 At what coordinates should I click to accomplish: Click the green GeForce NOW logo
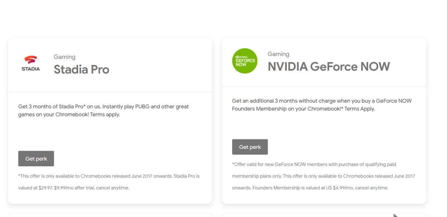click(x=245, y=61)
